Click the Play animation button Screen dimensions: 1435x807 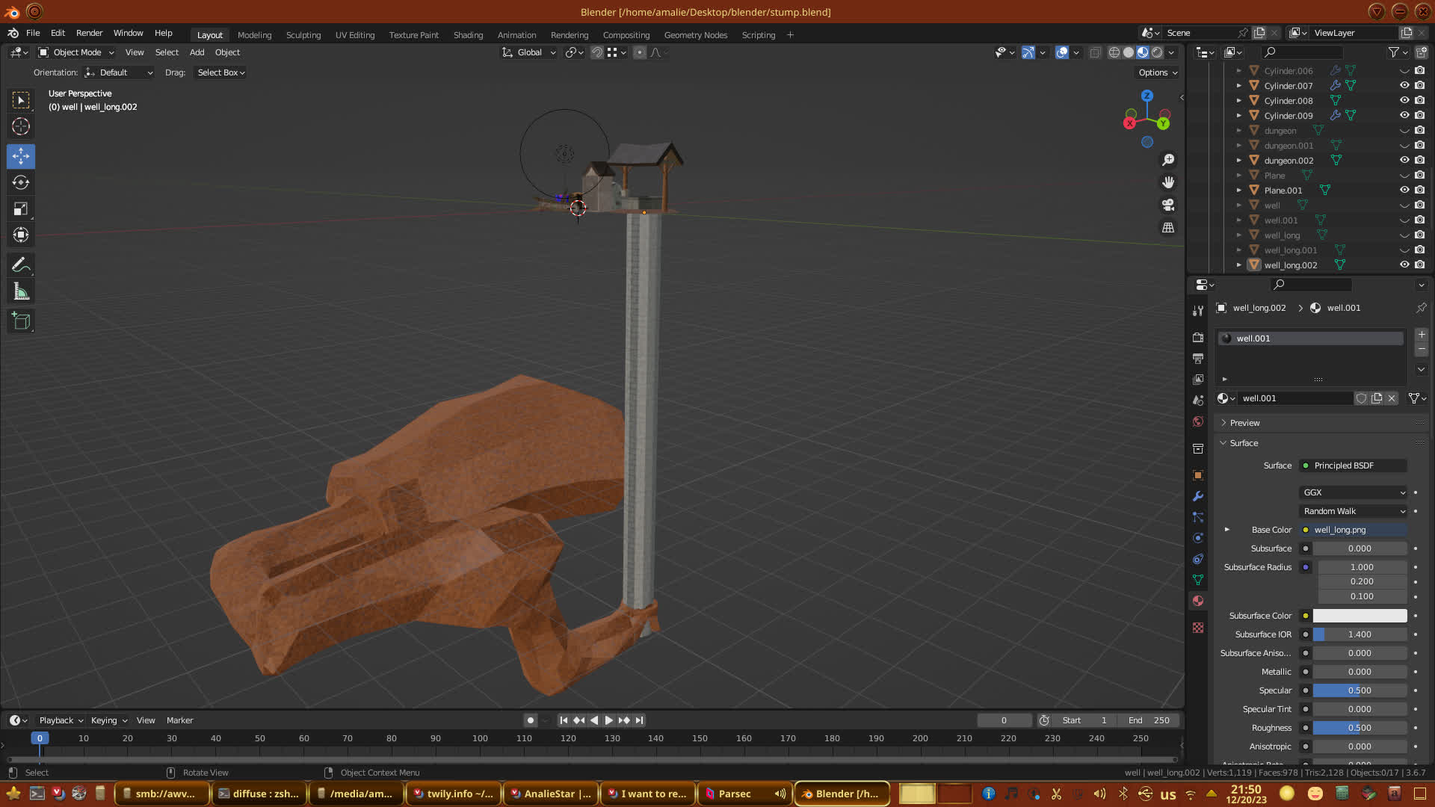[x=608, y=720]
